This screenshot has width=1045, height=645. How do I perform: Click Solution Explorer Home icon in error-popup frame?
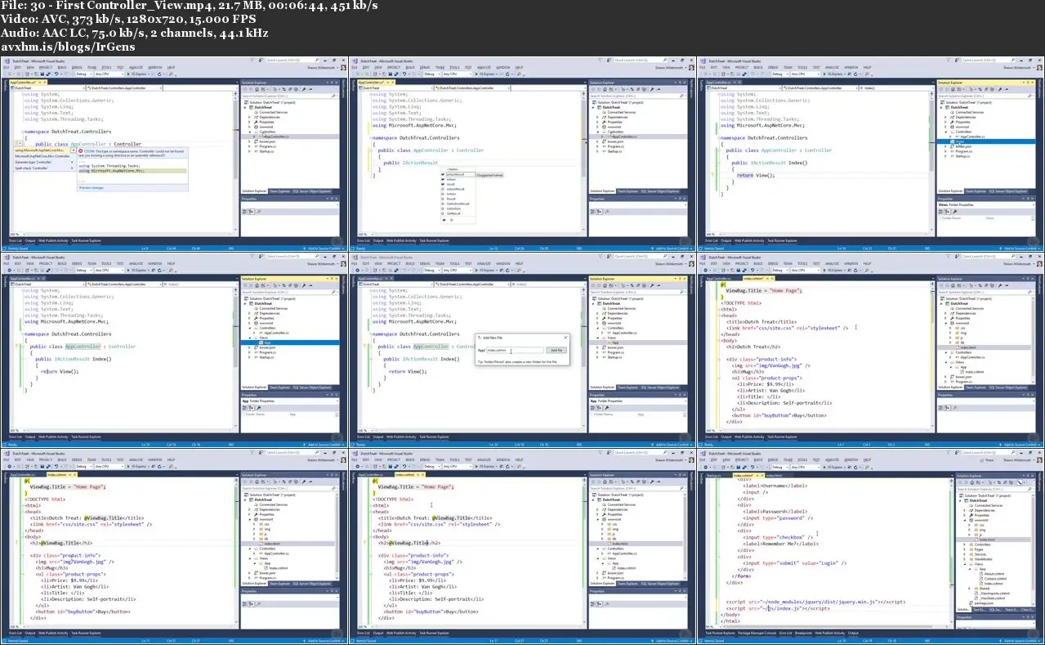click(x=257, y=89)
